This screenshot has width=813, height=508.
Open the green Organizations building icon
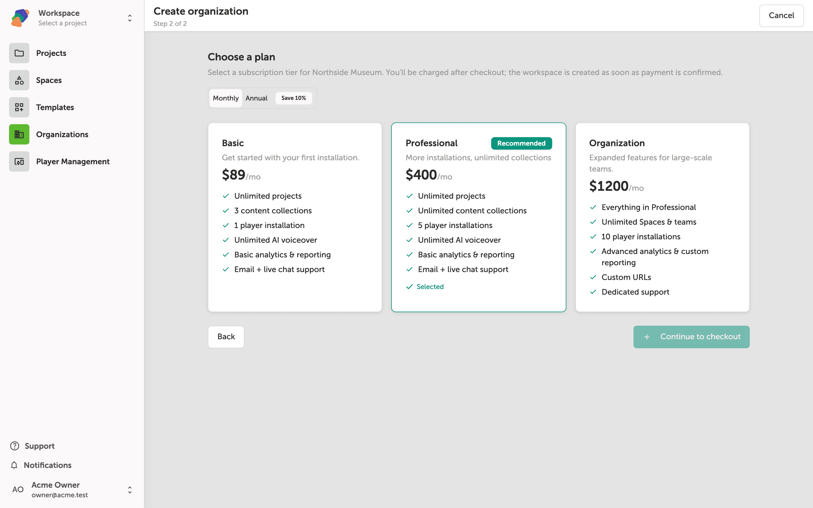(x=19, y=134)
